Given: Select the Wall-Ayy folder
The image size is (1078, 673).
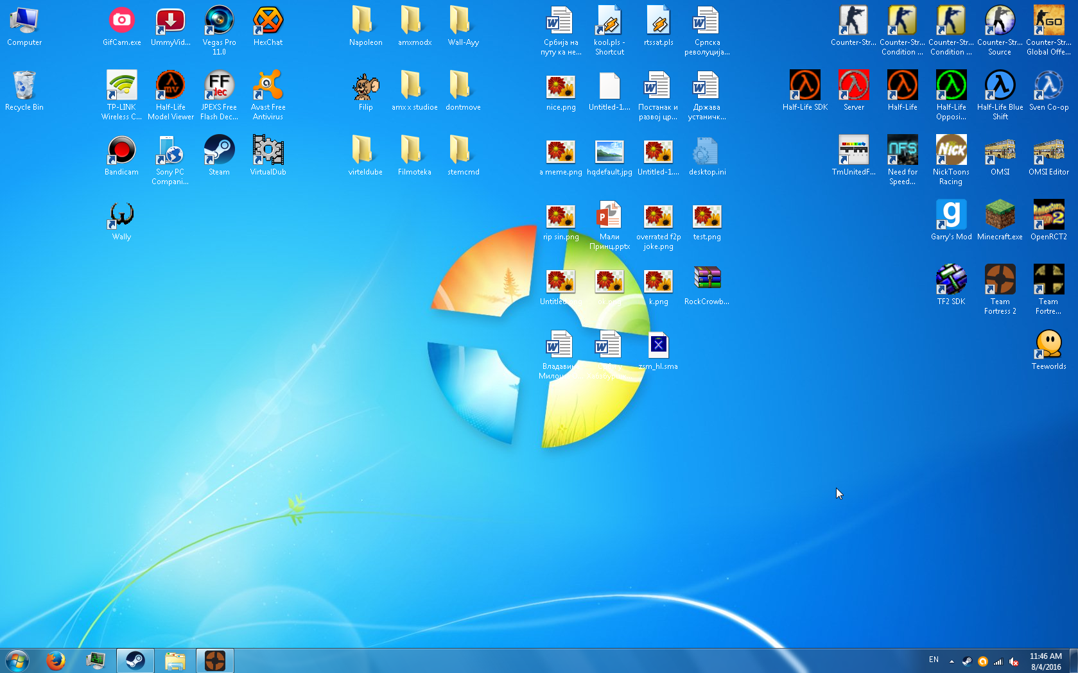Looking at the screenshot, I should coord(463,27).
